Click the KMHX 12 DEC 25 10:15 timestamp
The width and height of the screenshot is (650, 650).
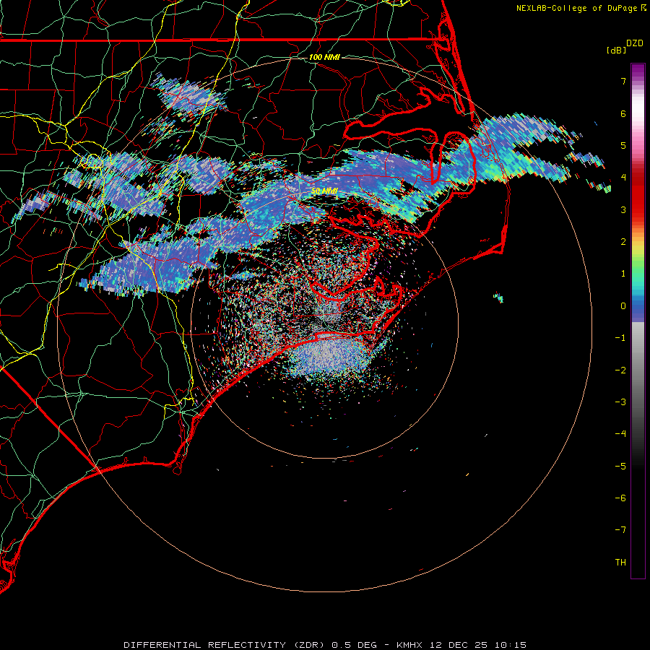461,645
